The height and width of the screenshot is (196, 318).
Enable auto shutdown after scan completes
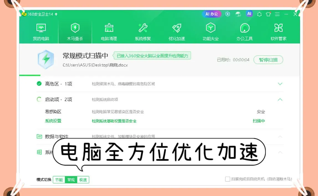coord(227,179)
